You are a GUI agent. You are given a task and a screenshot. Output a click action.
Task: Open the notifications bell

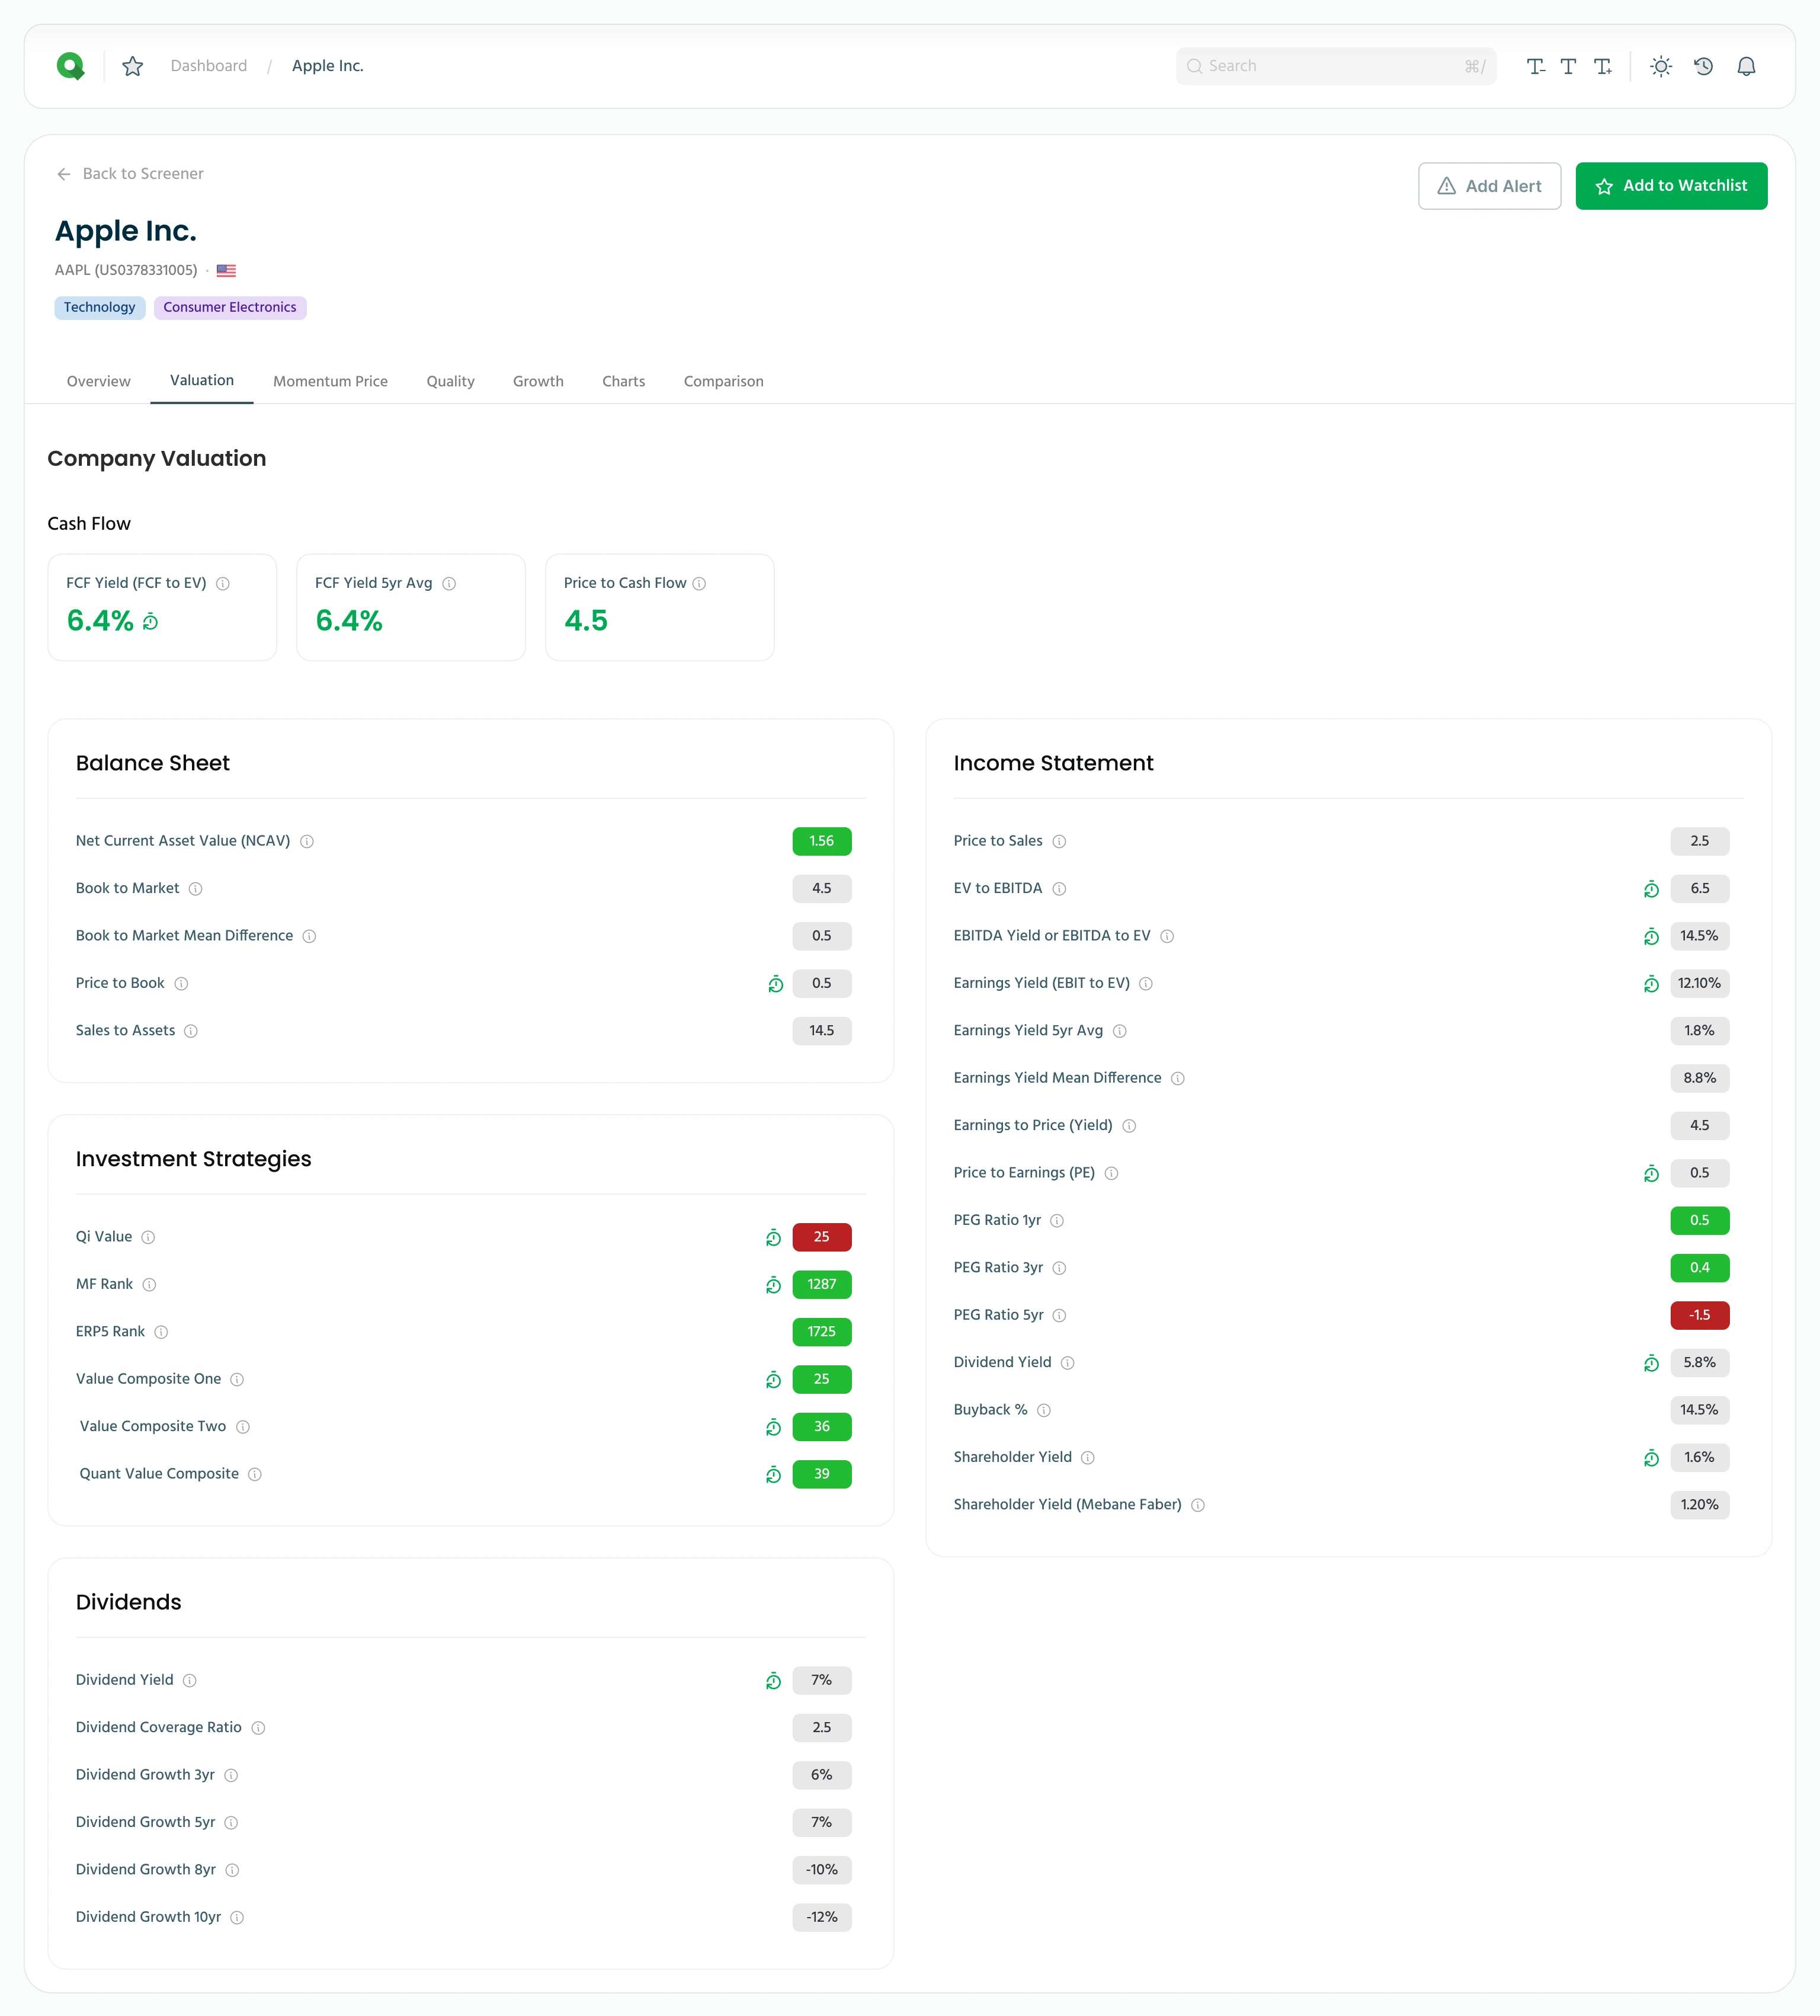tap(1746, 66)
